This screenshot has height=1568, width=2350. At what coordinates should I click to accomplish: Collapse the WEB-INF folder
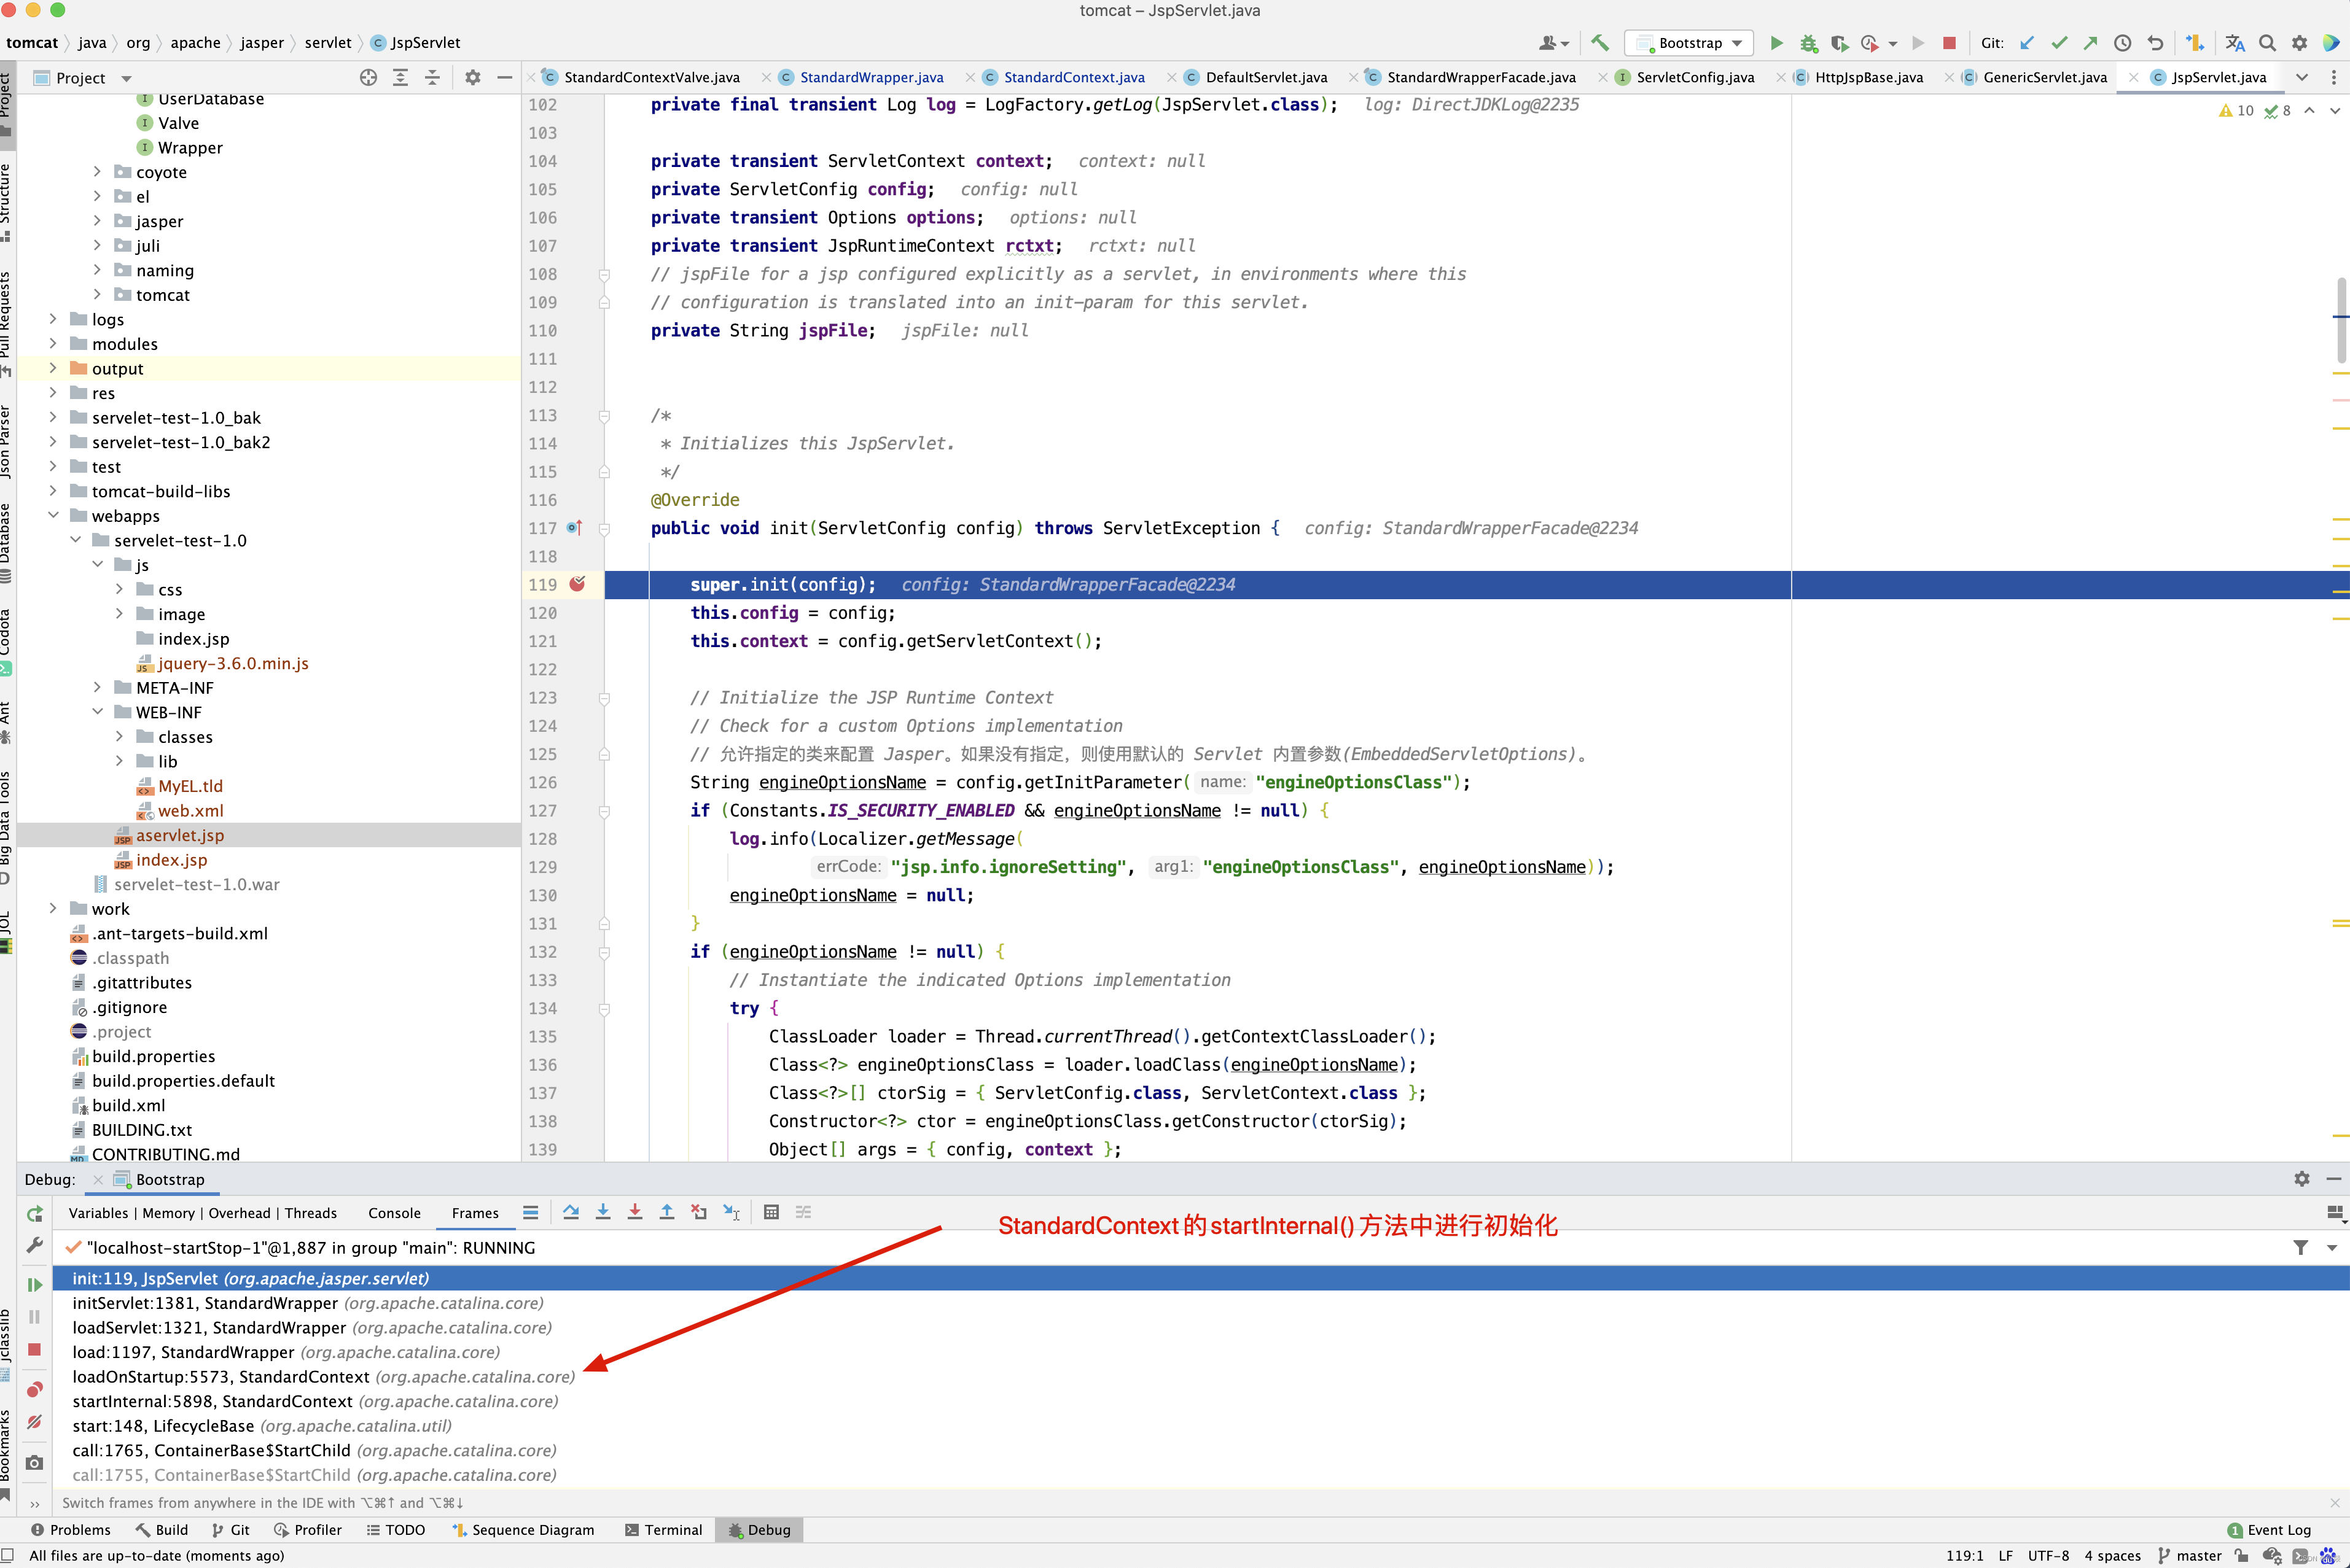pos(97,712)
